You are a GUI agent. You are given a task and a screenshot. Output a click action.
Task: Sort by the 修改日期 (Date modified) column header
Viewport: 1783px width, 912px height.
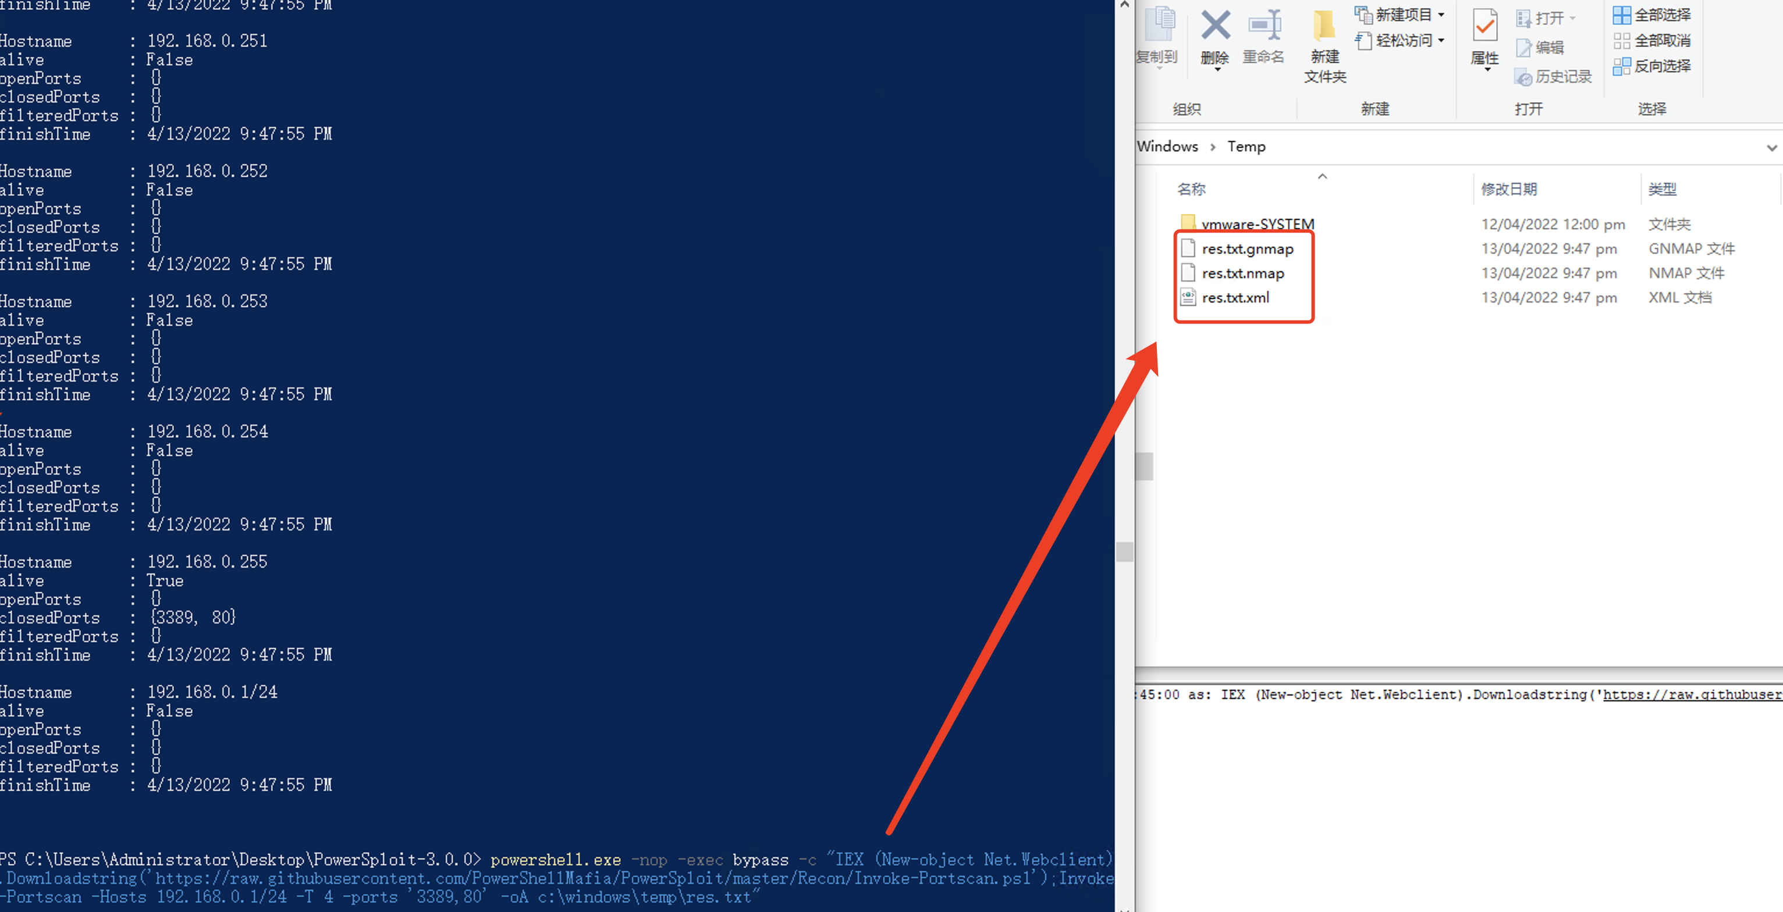(1509, 189)
